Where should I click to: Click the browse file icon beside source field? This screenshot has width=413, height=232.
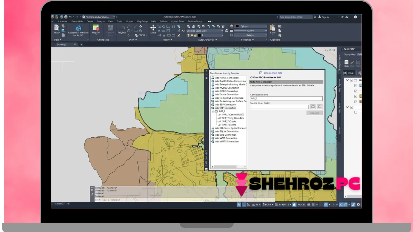pos(313,107)
